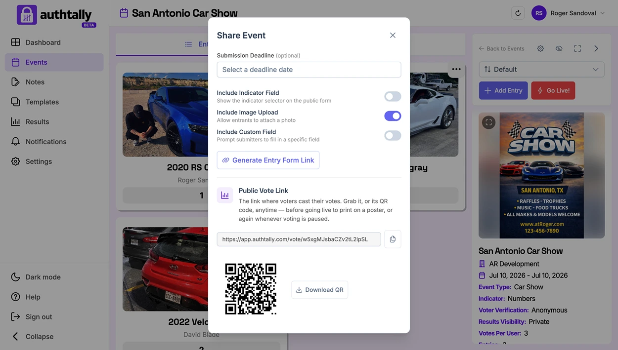Image resolution: width=618 pixels, height=350 pixels.
Task: Click the Car Show poster thumbnail
Action: point(541,176)
